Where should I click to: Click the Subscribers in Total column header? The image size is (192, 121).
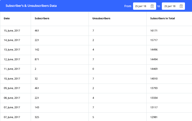click(x=162, y=18)
